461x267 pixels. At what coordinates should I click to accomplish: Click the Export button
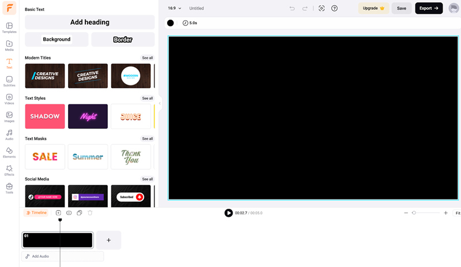(x=429, y=8)
